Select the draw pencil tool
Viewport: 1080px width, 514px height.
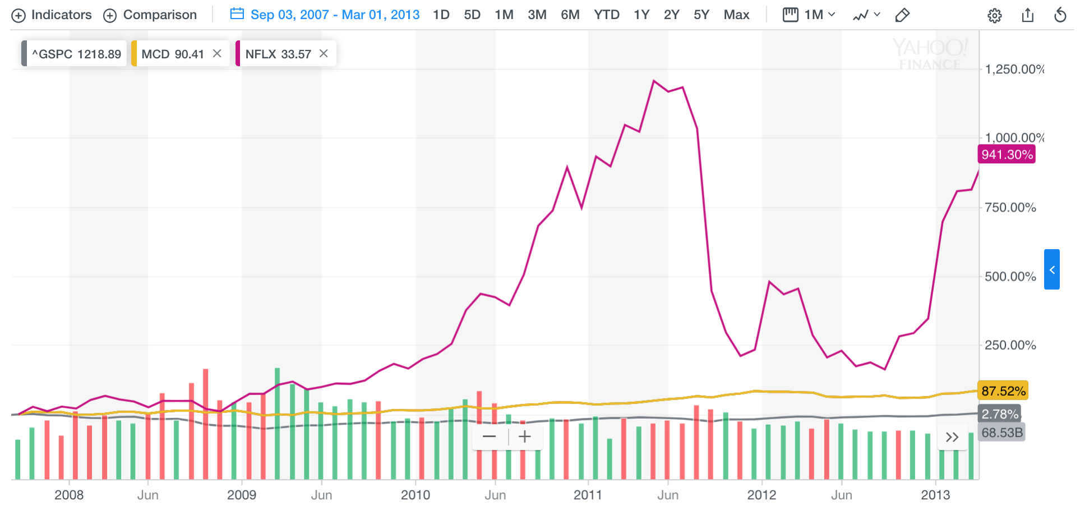click(902, 15)
